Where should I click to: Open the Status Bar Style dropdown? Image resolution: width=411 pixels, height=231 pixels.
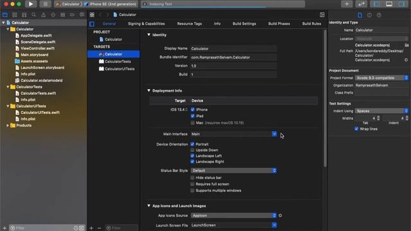pos(234,171)
